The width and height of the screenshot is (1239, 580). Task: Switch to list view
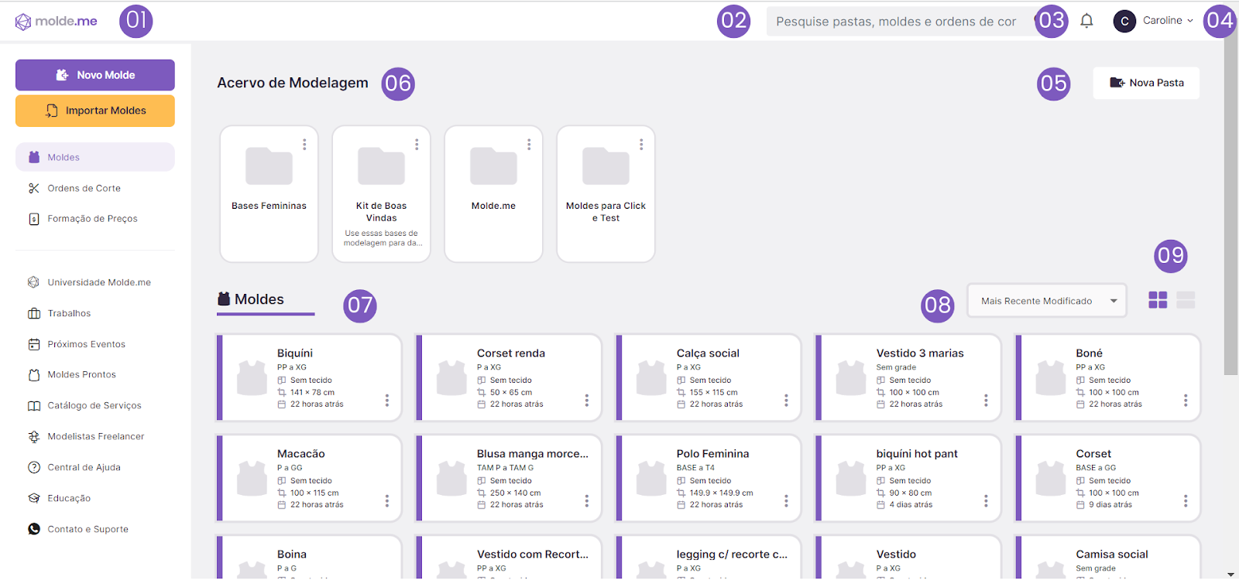click(1186, 300)
